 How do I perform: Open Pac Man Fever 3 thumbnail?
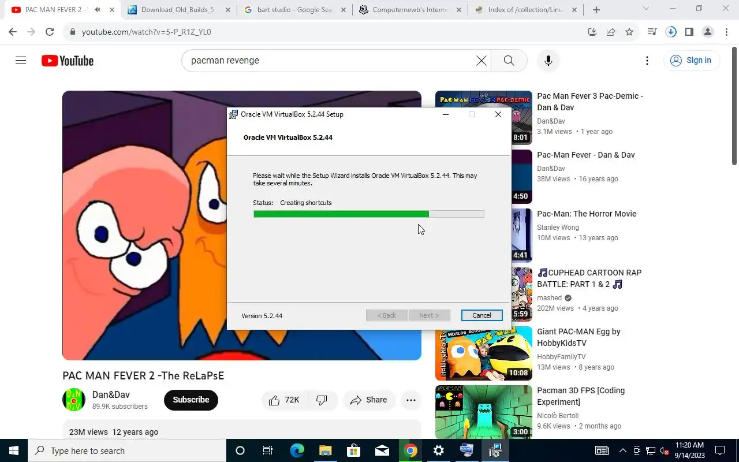(484, 117)
